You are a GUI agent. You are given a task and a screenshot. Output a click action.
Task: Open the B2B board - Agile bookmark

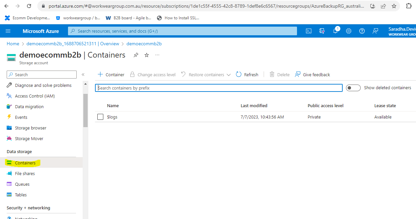click(128, 18)
